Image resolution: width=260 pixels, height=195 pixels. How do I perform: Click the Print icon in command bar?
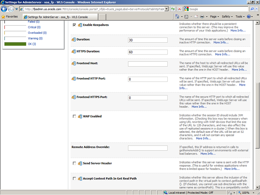pos(202,17)
